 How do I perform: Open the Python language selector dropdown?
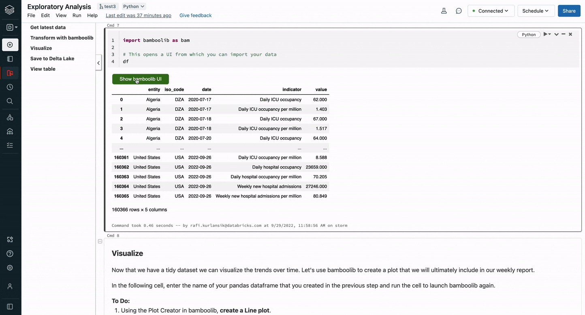click(x=134, y=6)
